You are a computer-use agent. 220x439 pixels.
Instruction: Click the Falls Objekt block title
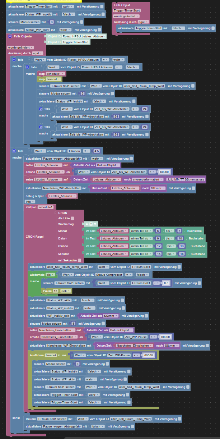coord(122,6)
